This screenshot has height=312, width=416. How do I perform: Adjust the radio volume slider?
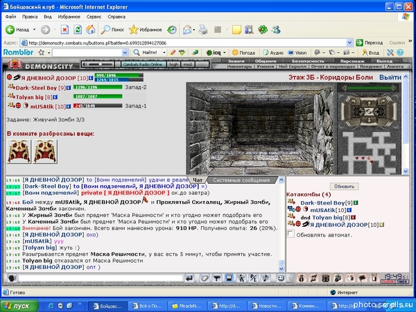(x=101, y=64)
